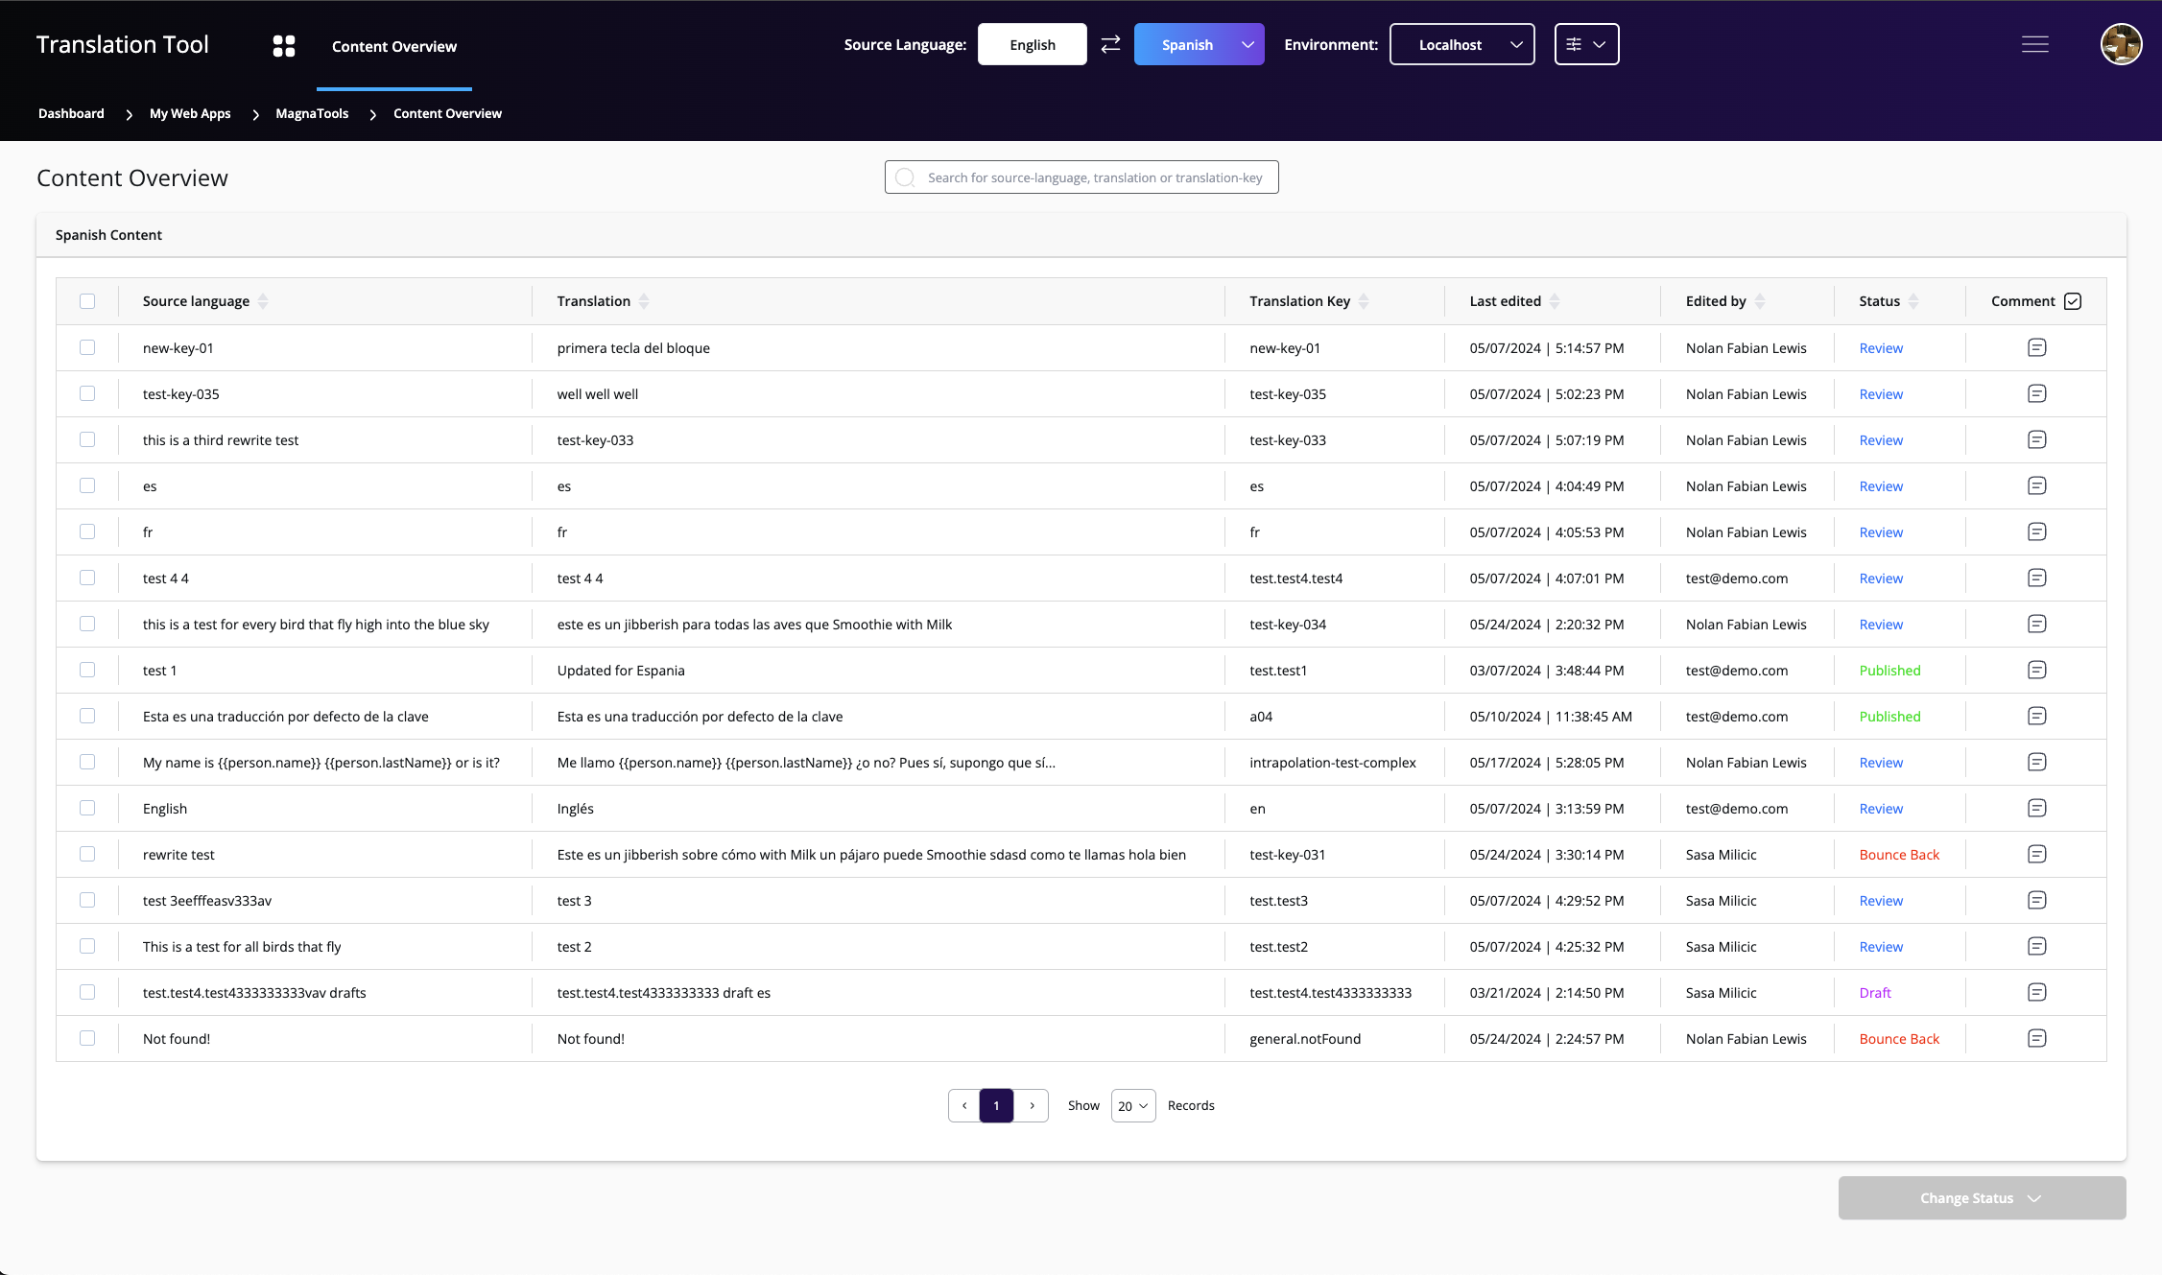Screen dimensions: 2162x1275
Task: Click the user profile avatar
Action: pos(2121,44)
